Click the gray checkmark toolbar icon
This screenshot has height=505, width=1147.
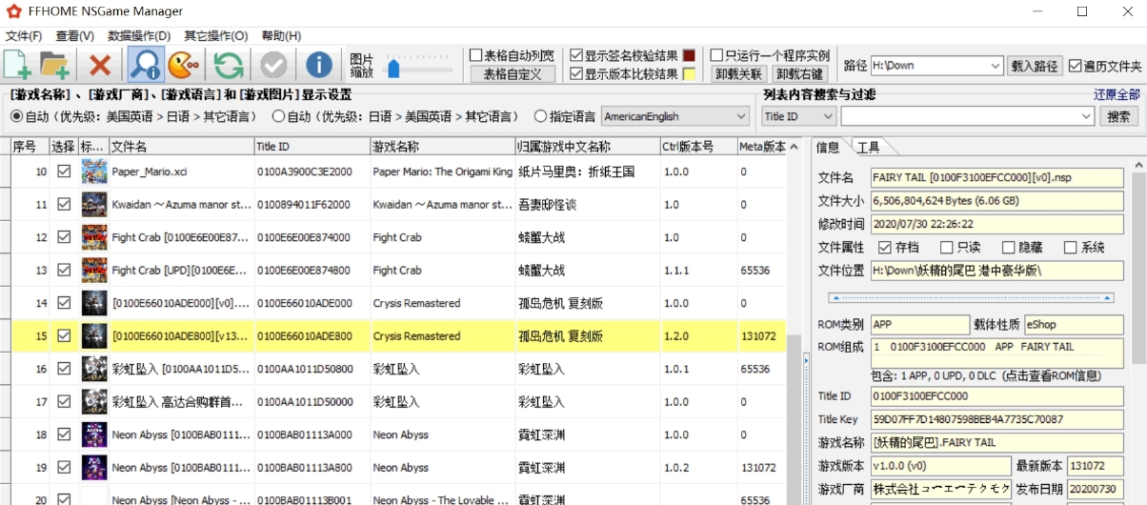pos(273,66)
